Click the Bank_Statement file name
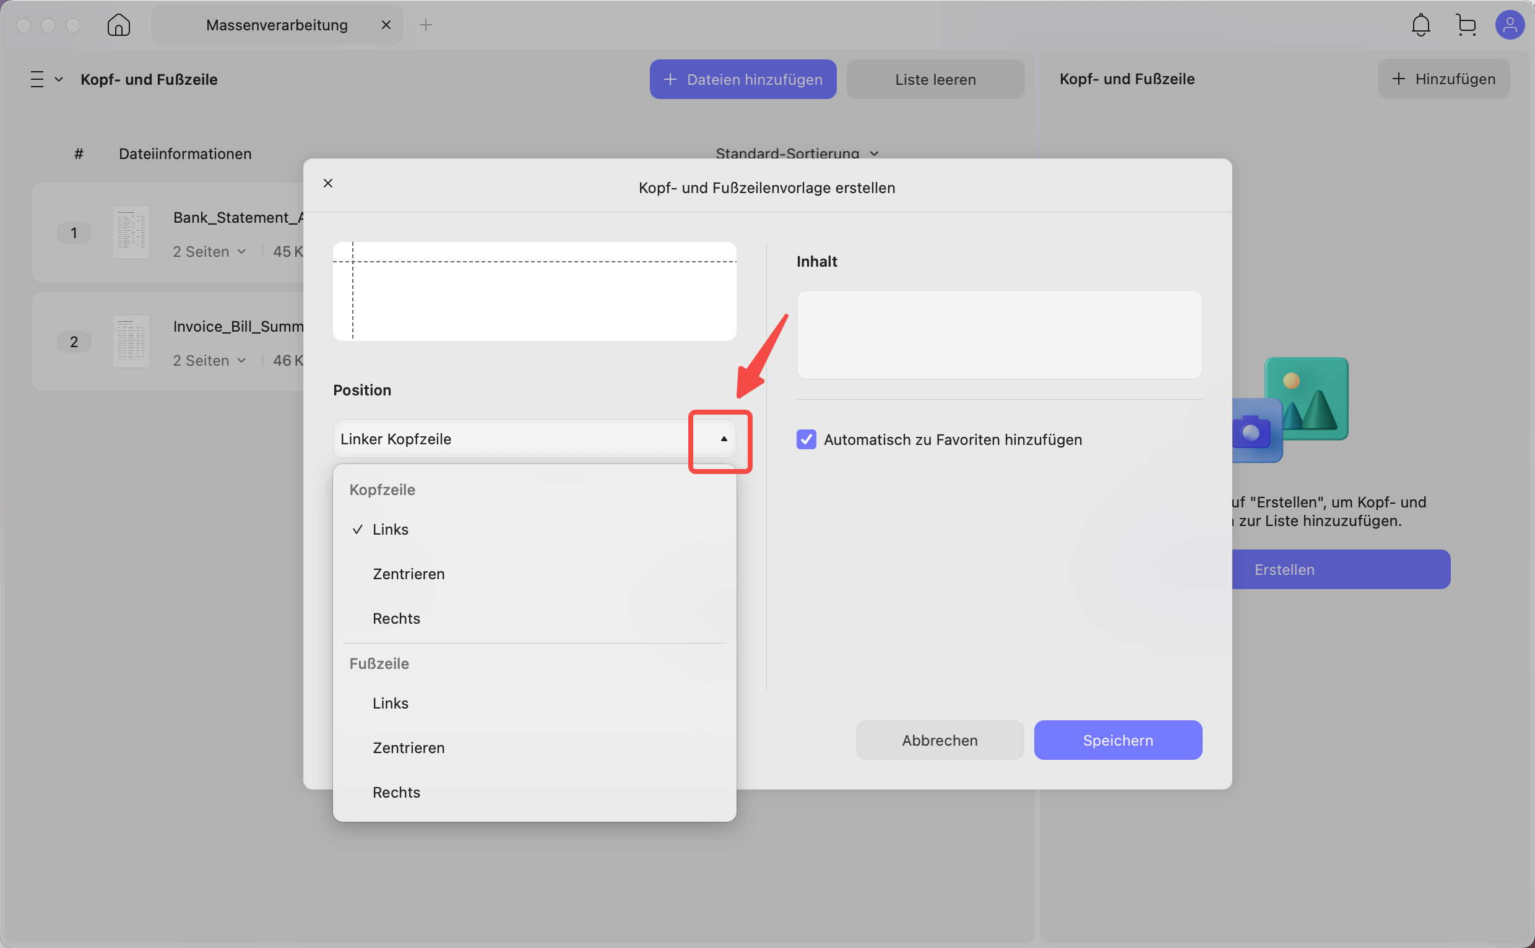The image size is (1535, 948). (x=238, y=218)
